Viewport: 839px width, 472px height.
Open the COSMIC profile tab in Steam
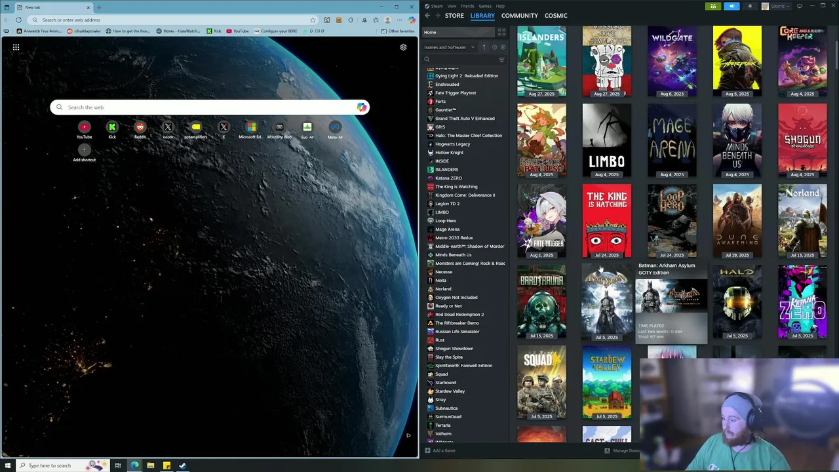point(556,16)
